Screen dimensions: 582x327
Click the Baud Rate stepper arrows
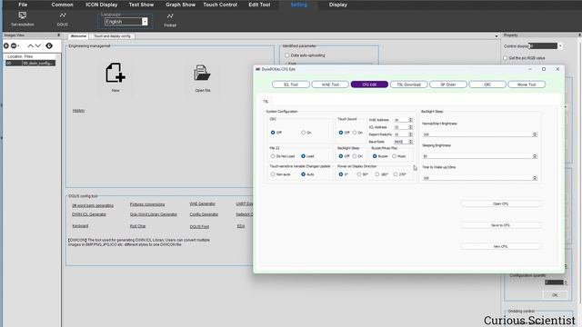click(410, 142)
